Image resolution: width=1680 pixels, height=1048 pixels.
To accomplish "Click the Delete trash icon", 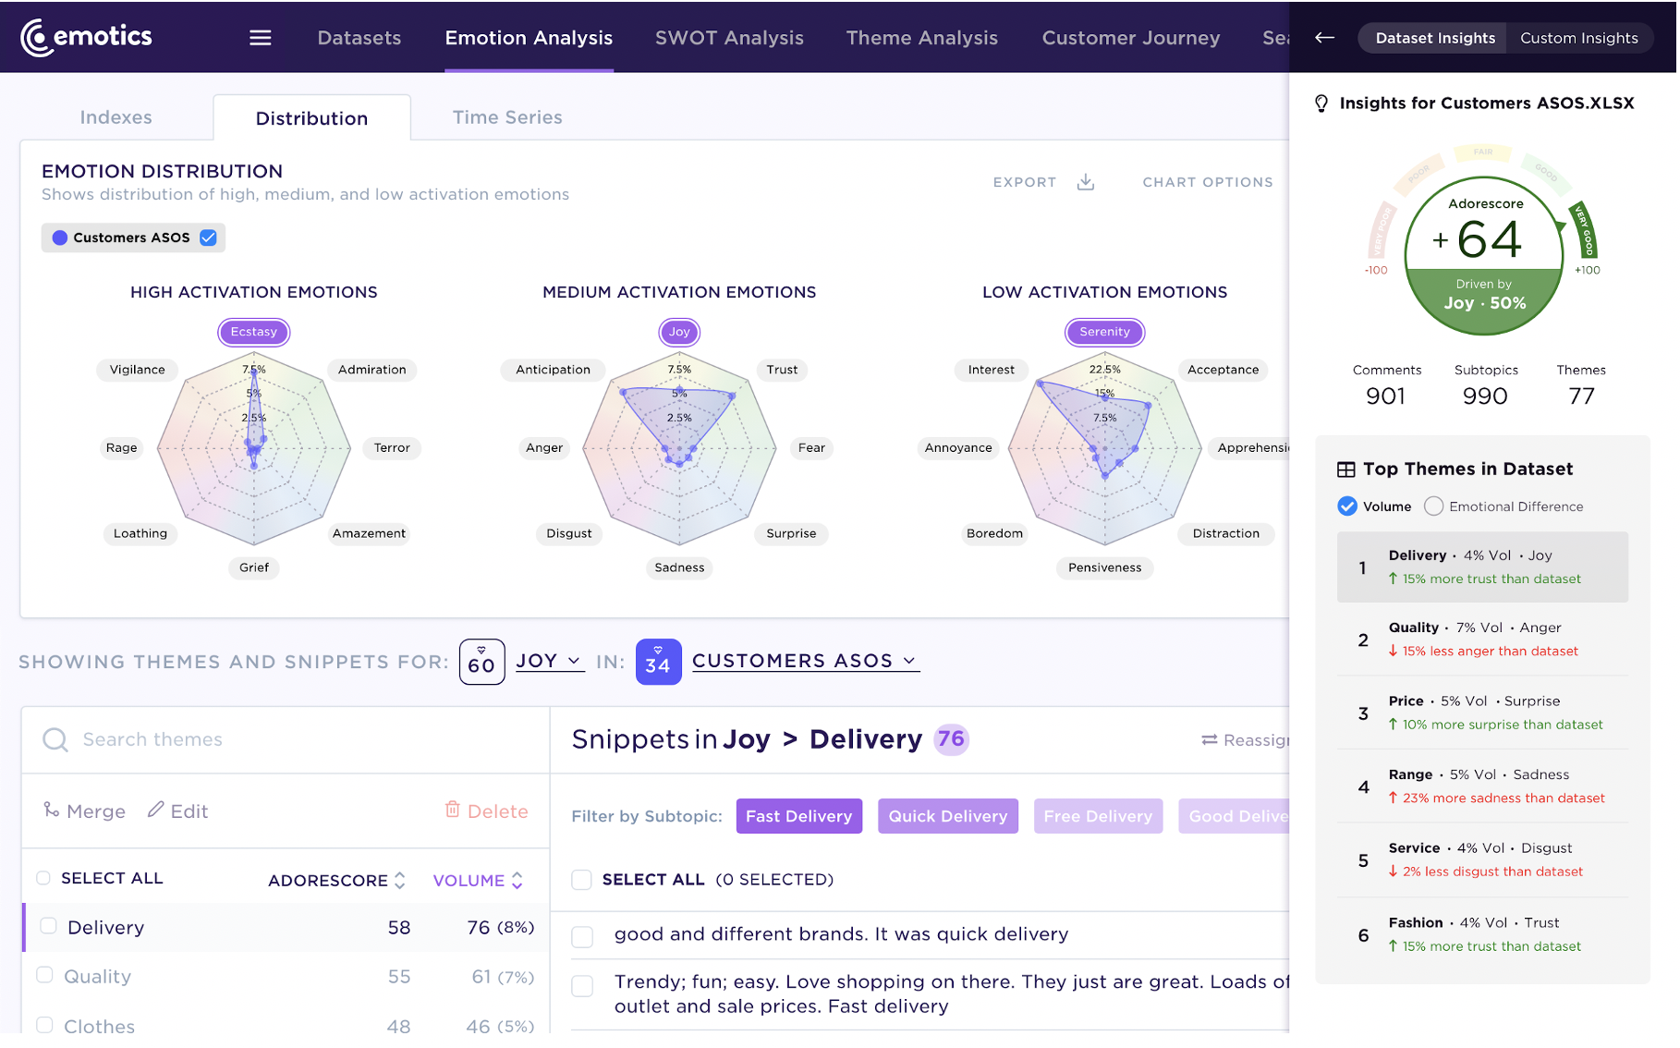I will pyautogui.click(x=453, y=810).
